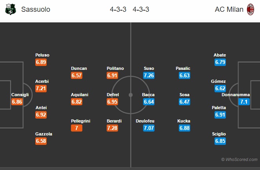Click Donnarumma's 7.1 rating badge

click(244, 102)
